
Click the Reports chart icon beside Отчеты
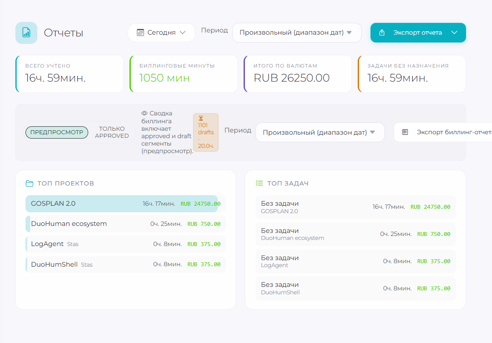pyautogui.click(x=26, y=32)
